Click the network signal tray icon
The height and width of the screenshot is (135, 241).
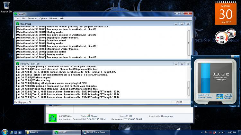coord(219,132)
